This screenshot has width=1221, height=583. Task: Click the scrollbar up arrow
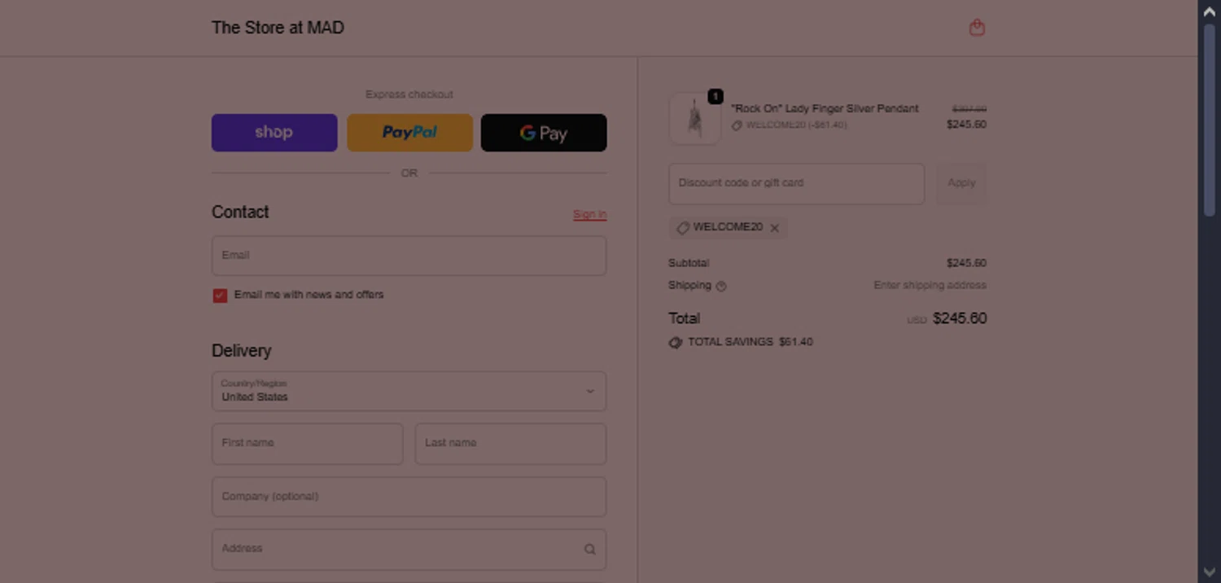(1209, 11)
